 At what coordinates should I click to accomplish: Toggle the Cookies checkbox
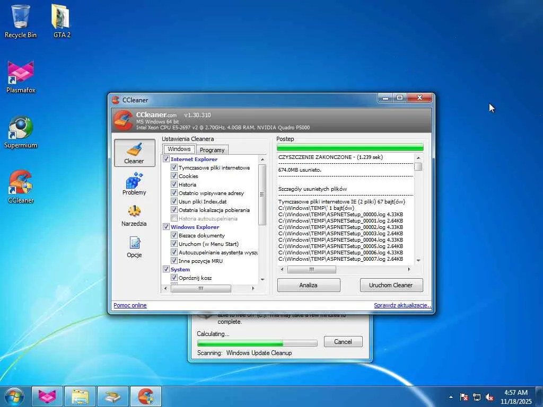tap(174, 176)
